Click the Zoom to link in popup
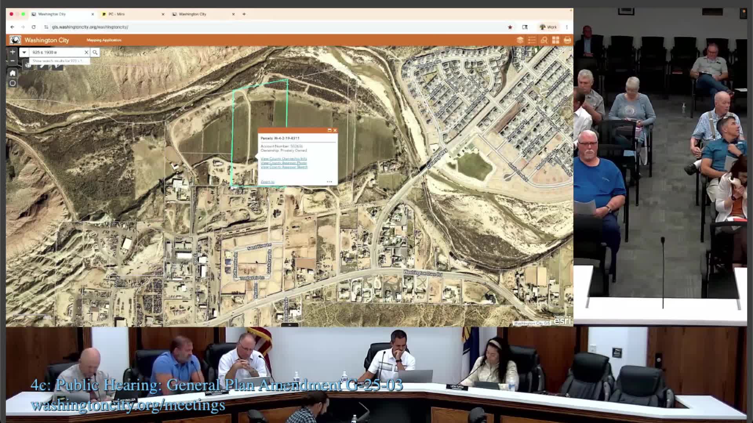753x423 pixels. coord(267,182)
